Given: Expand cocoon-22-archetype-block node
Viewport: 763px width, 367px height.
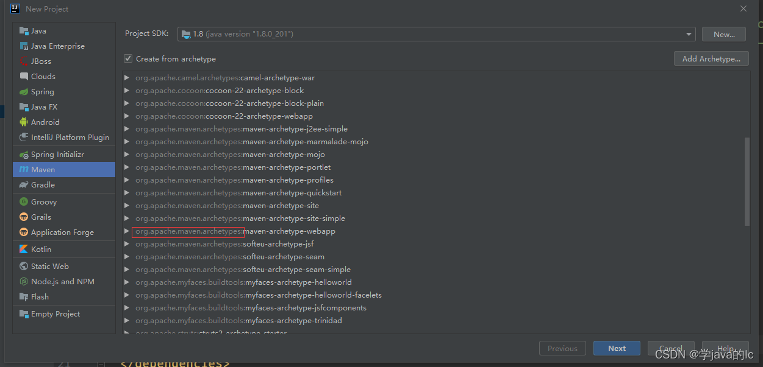Looking at the screenshot, I should tap(127, 91).
